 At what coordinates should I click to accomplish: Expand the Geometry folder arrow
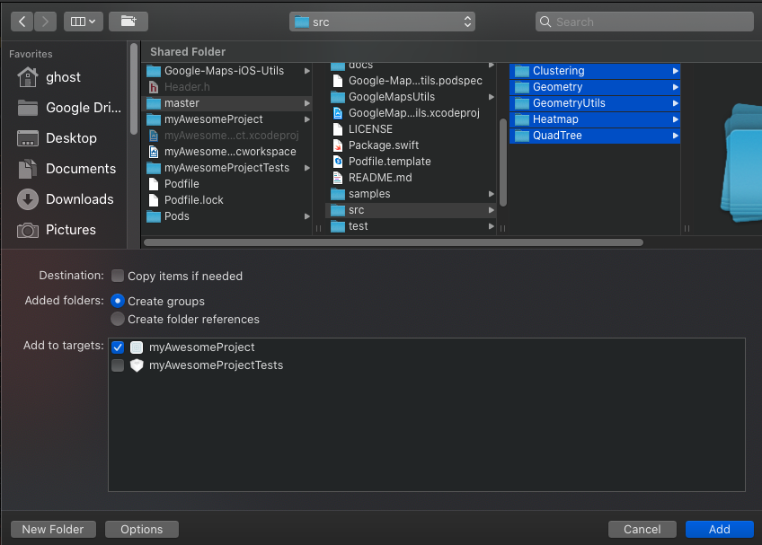(675, 87)
